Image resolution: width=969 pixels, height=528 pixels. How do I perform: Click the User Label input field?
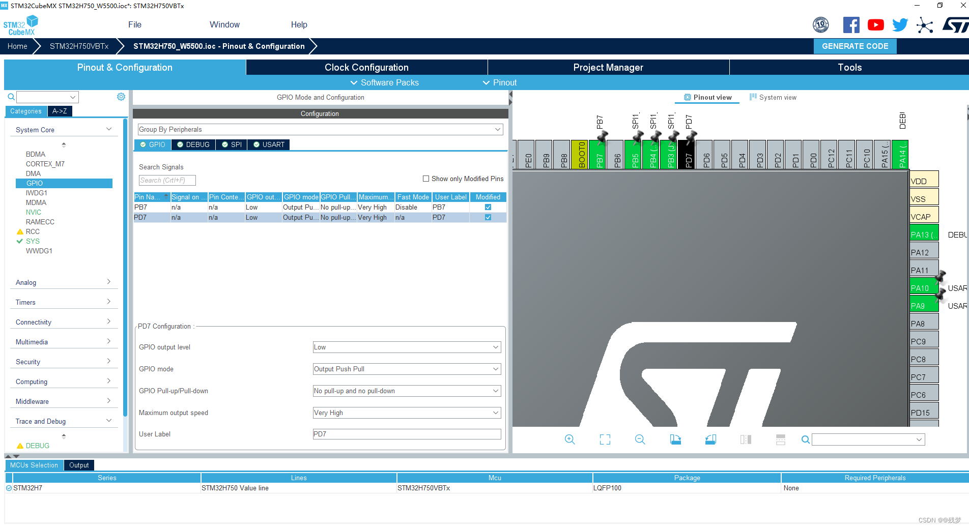click(x=406, y=434)
